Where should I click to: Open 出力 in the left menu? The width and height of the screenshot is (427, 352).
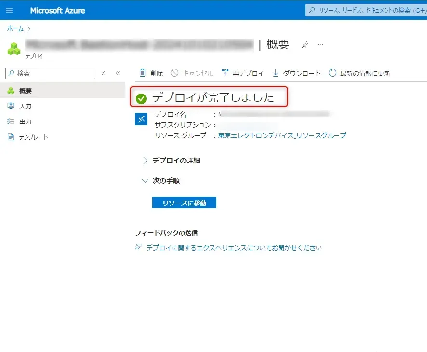(25, 122)
